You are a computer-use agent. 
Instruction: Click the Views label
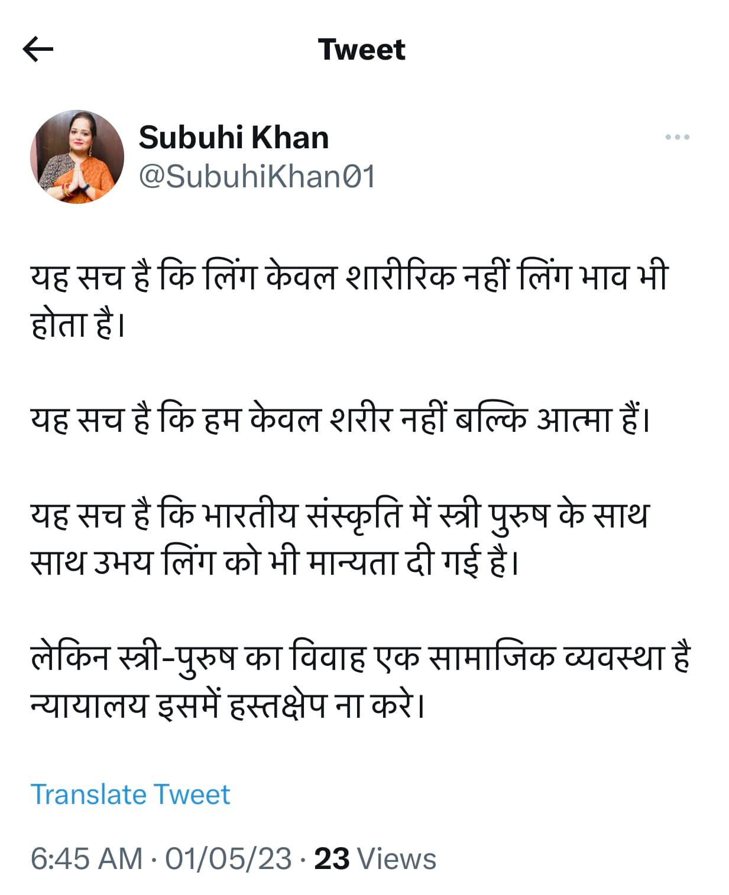[x=397, y=858]
